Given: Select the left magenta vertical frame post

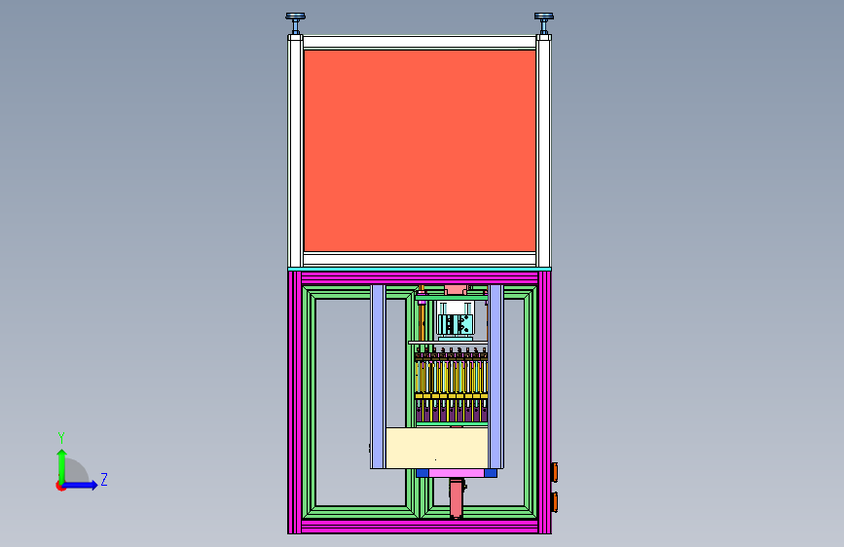Looking at the screenshot, I should click(x=294, y=402).
